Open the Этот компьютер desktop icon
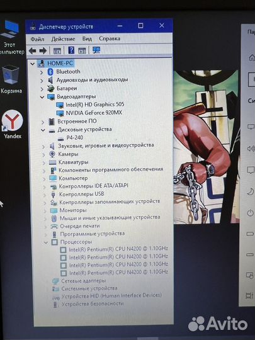This screenshot has width=255, height=340. click(x=11, y=38)
